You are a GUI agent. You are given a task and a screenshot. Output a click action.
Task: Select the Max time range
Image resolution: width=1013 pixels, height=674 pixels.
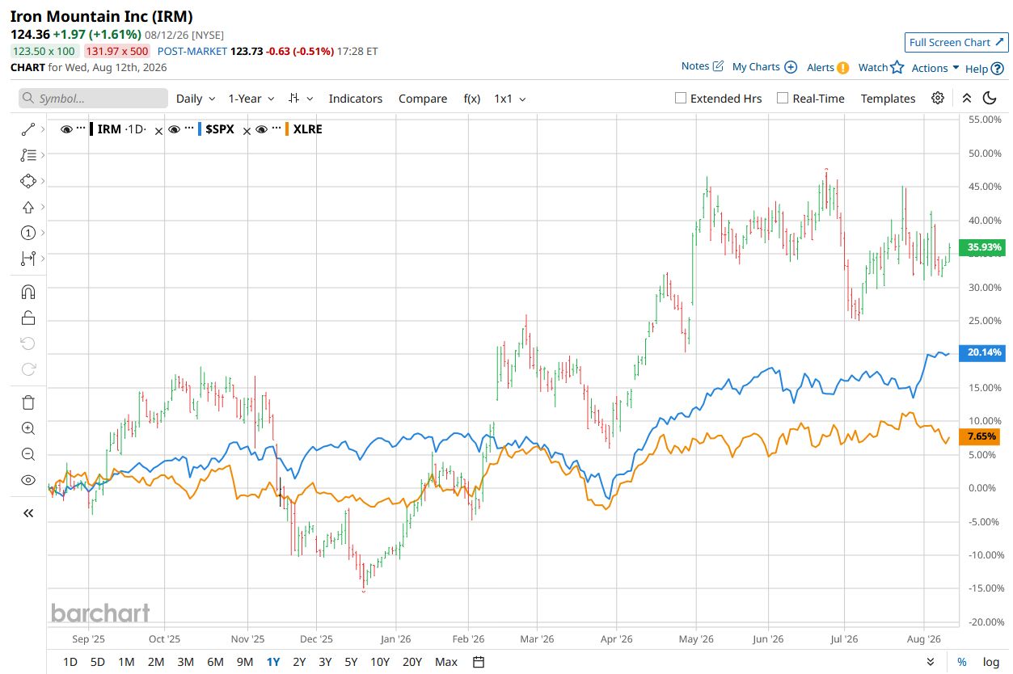coord(445,662)
